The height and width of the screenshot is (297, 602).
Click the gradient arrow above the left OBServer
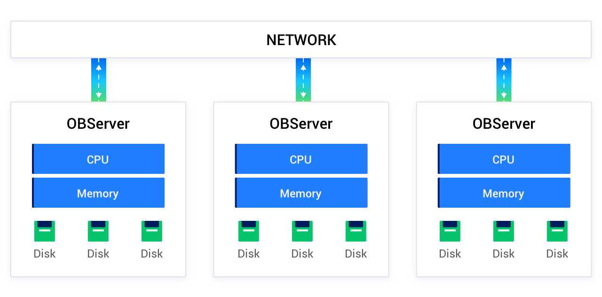(x=98, y=79)
